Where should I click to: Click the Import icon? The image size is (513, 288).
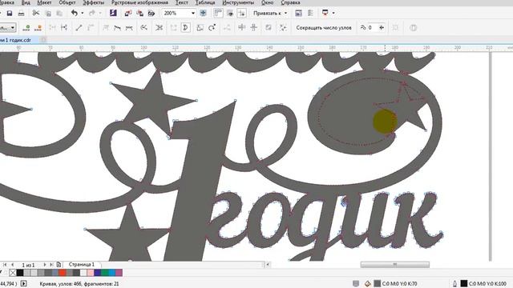tap(128, 13)
